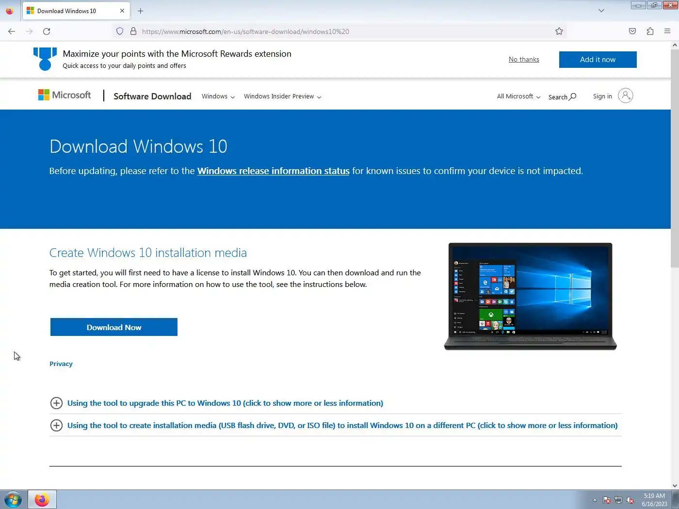
Task: Bookmark this page with the star icon
Action: pyautogui.click(x=559, y=31)
